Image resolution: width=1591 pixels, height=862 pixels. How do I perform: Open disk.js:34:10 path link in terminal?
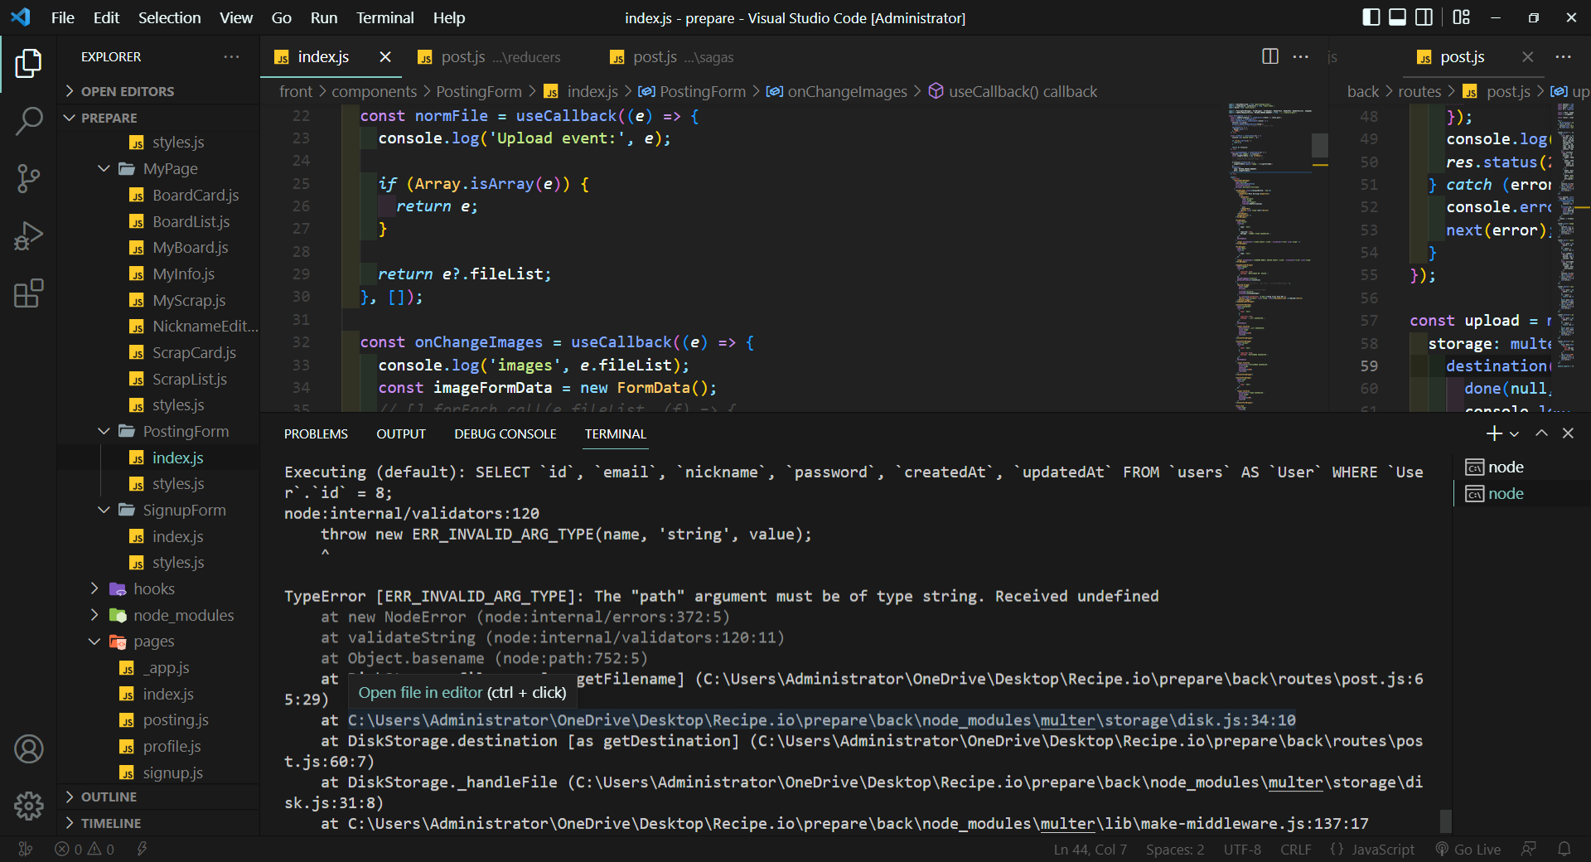821,720
